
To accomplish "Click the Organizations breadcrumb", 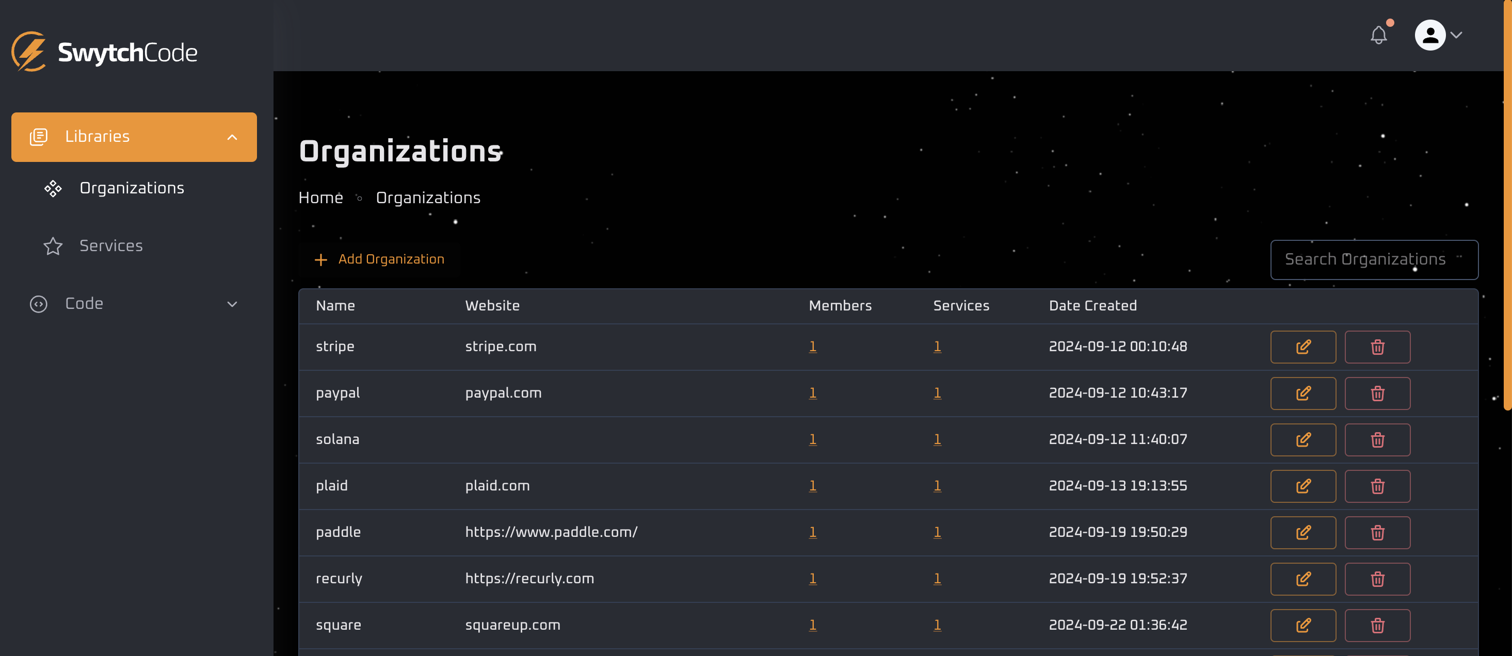I will (428, 198).
